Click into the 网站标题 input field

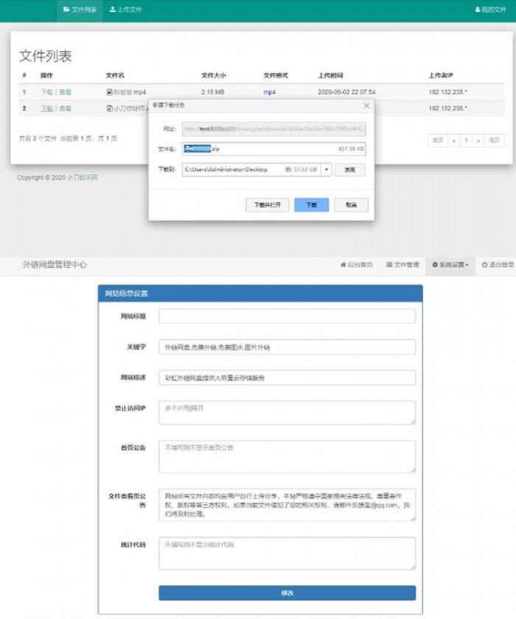point(287,316)
